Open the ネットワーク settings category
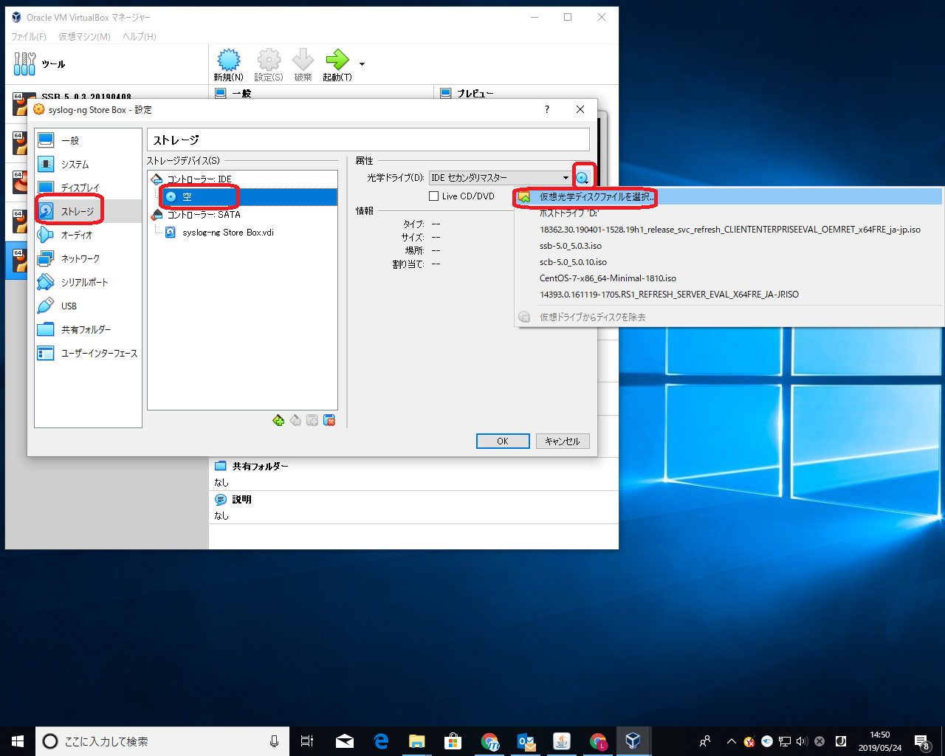 [80, 258]
